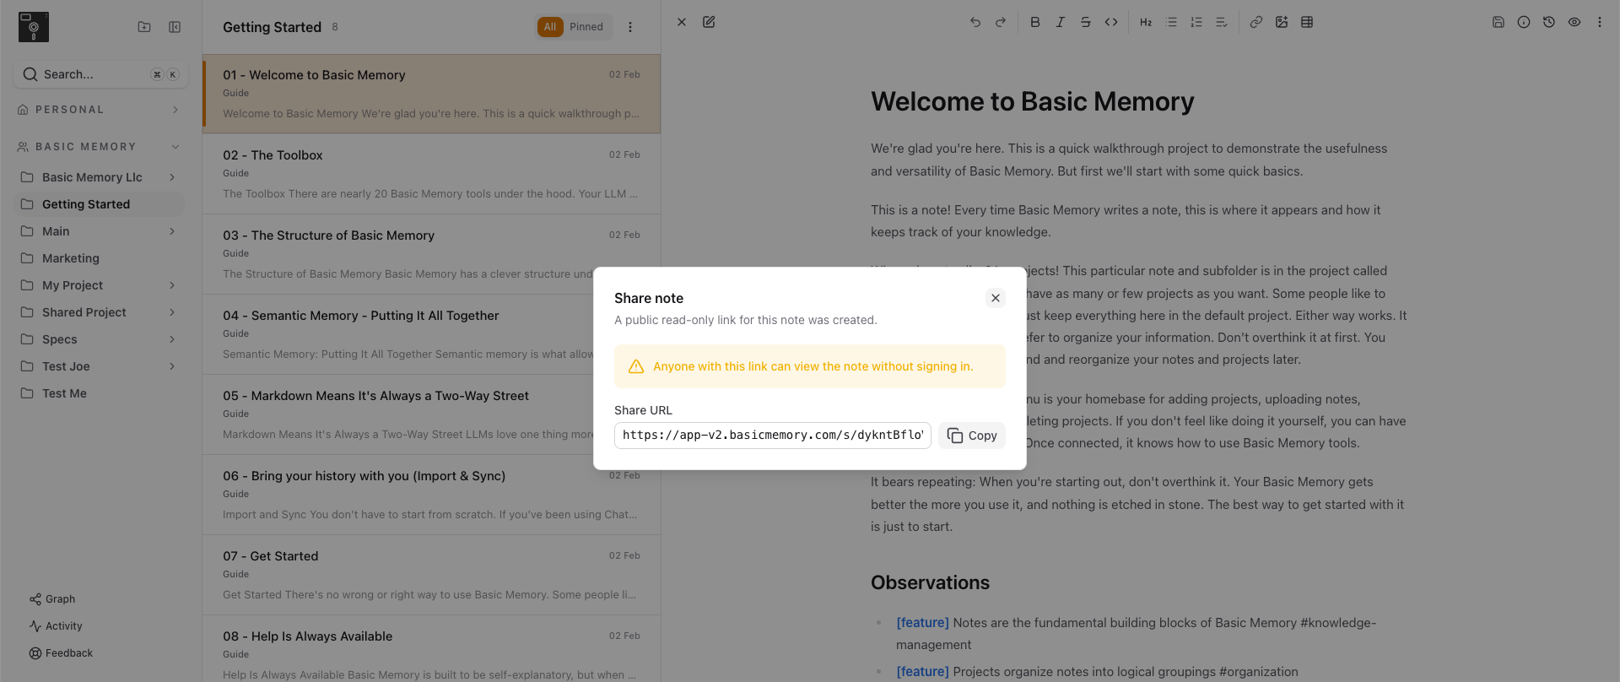Open the Feedback link
The image size is (1620, 682).
pos(61,653)
